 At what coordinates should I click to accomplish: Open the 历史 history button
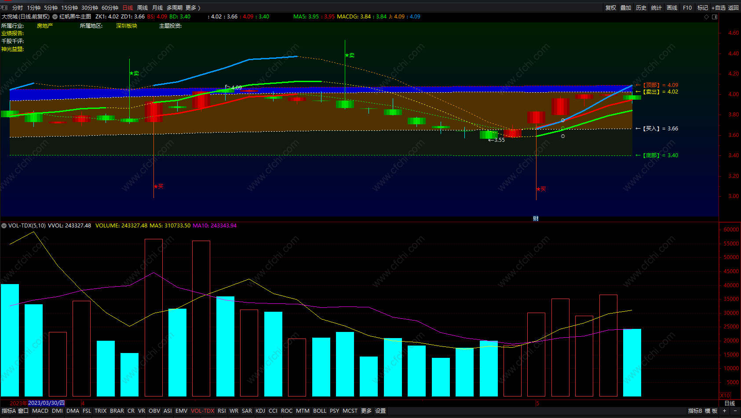point(641,8)
